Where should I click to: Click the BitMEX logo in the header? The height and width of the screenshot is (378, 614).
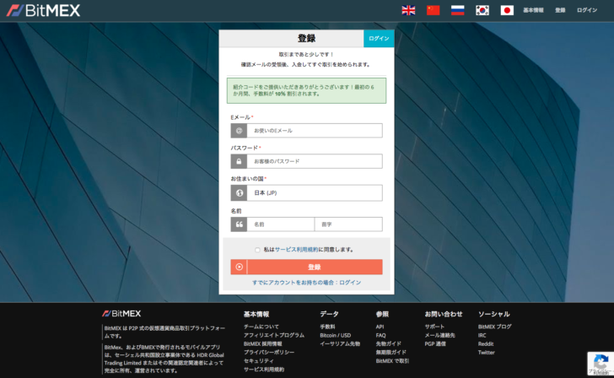pyautogui.click(x=43, y=10)
